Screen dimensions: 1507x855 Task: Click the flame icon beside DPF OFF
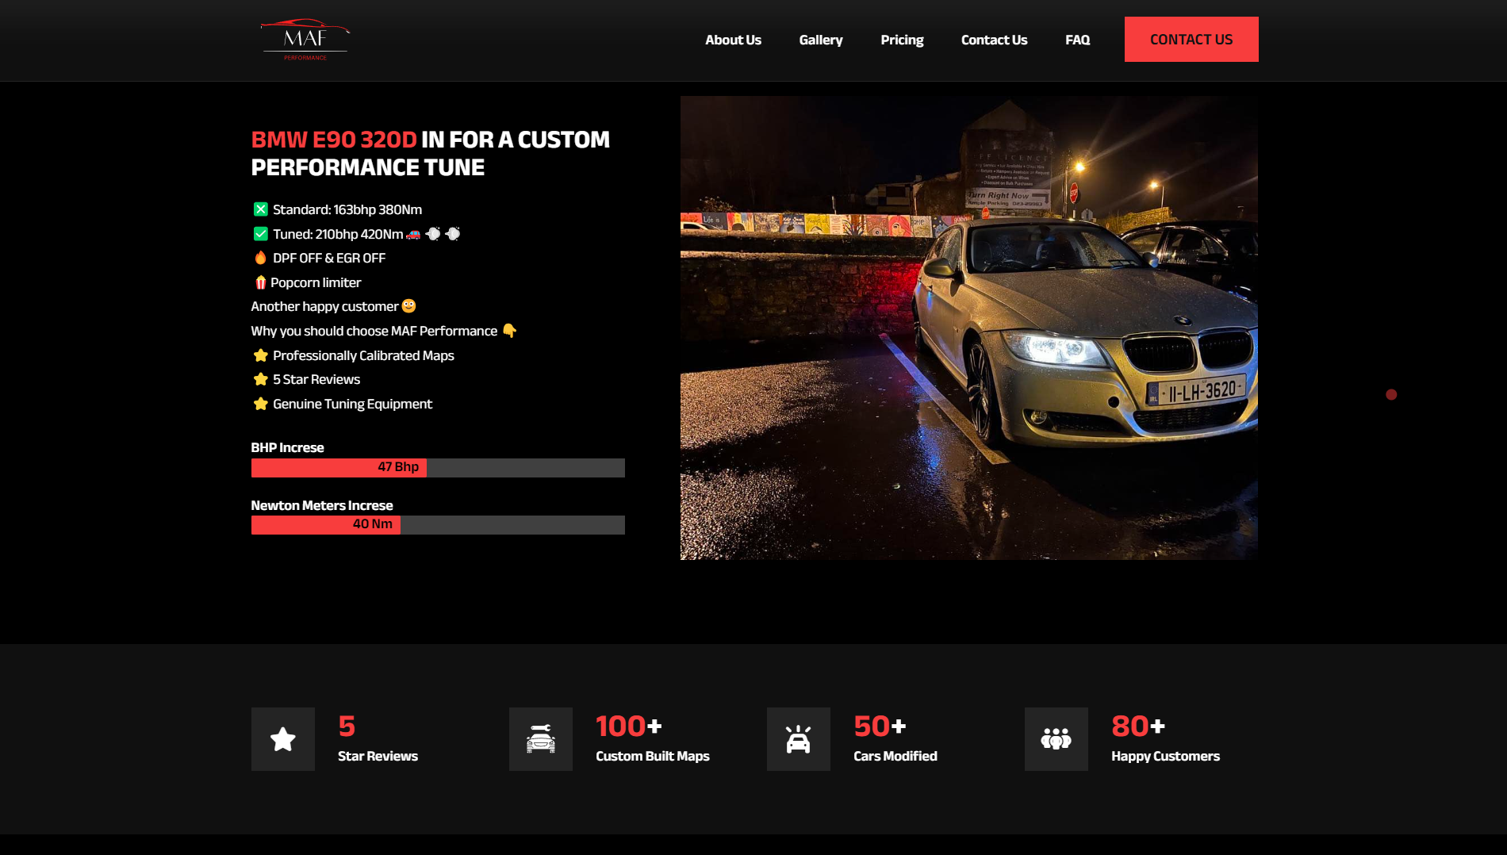click(260, 258)
